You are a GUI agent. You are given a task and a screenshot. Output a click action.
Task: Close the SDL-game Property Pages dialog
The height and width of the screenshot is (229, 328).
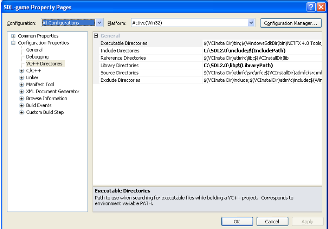click(321, 7)
